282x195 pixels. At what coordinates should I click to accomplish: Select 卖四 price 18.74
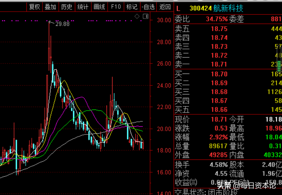click(219, 38)
